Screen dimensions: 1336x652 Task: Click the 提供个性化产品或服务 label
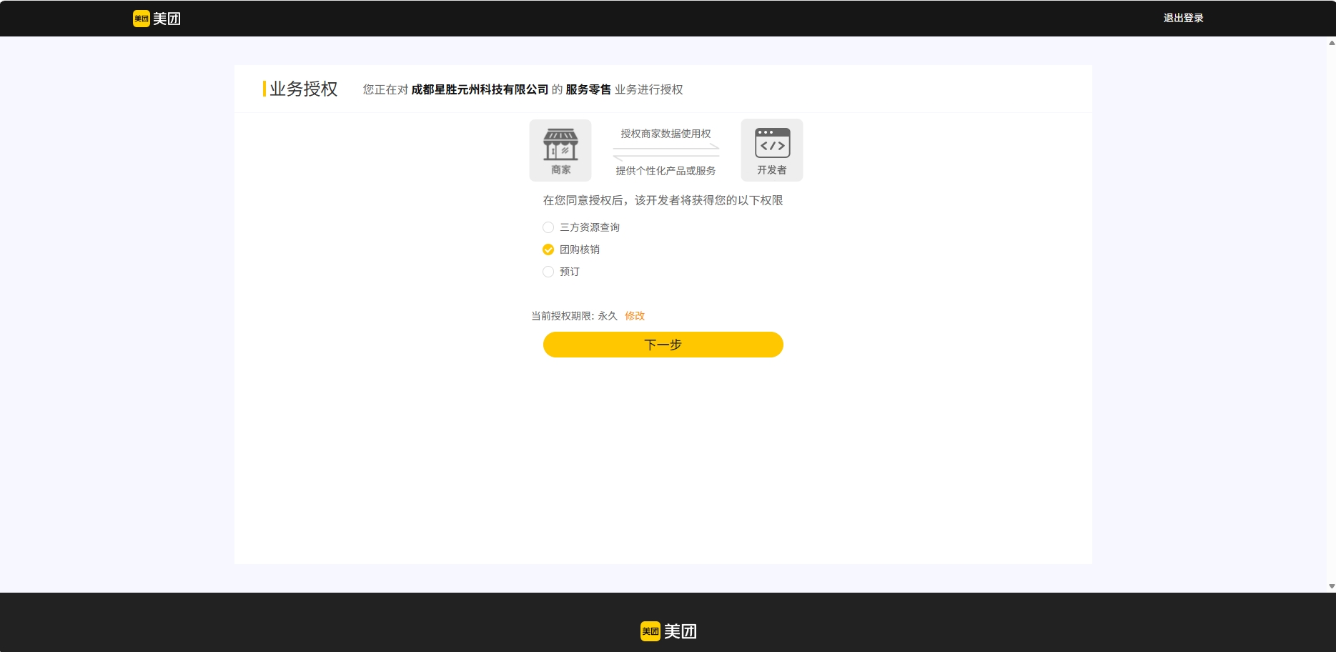[665, 171]
